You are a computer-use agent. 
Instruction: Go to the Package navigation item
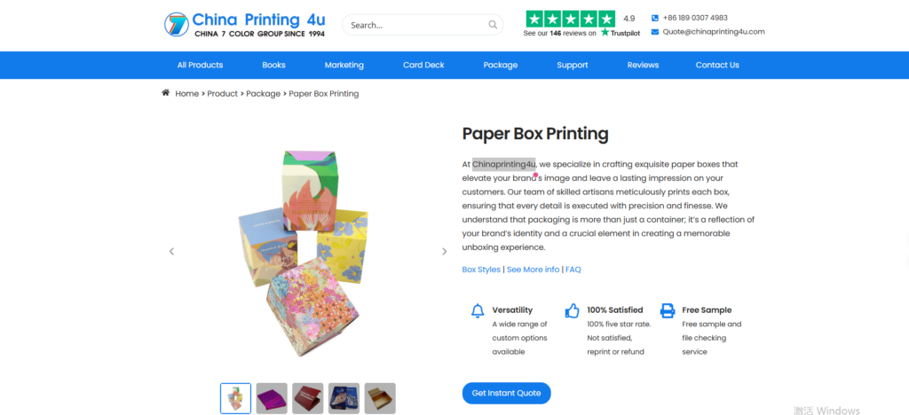tap(501, 65)
